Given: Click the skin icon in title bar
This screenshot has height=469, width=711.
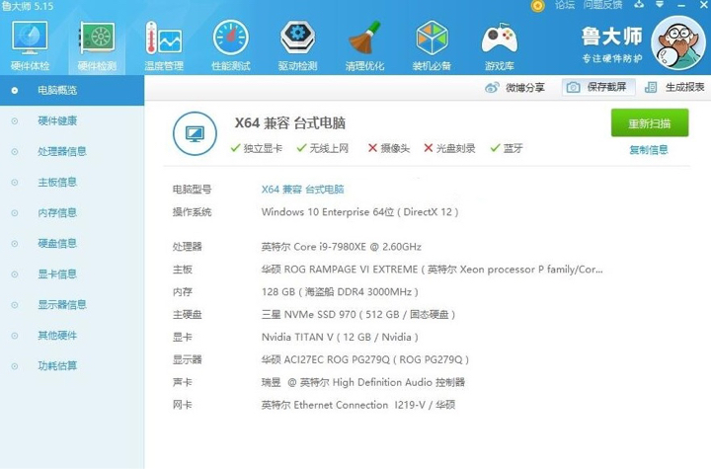Looking at the screenshot, I should [639, 5].
